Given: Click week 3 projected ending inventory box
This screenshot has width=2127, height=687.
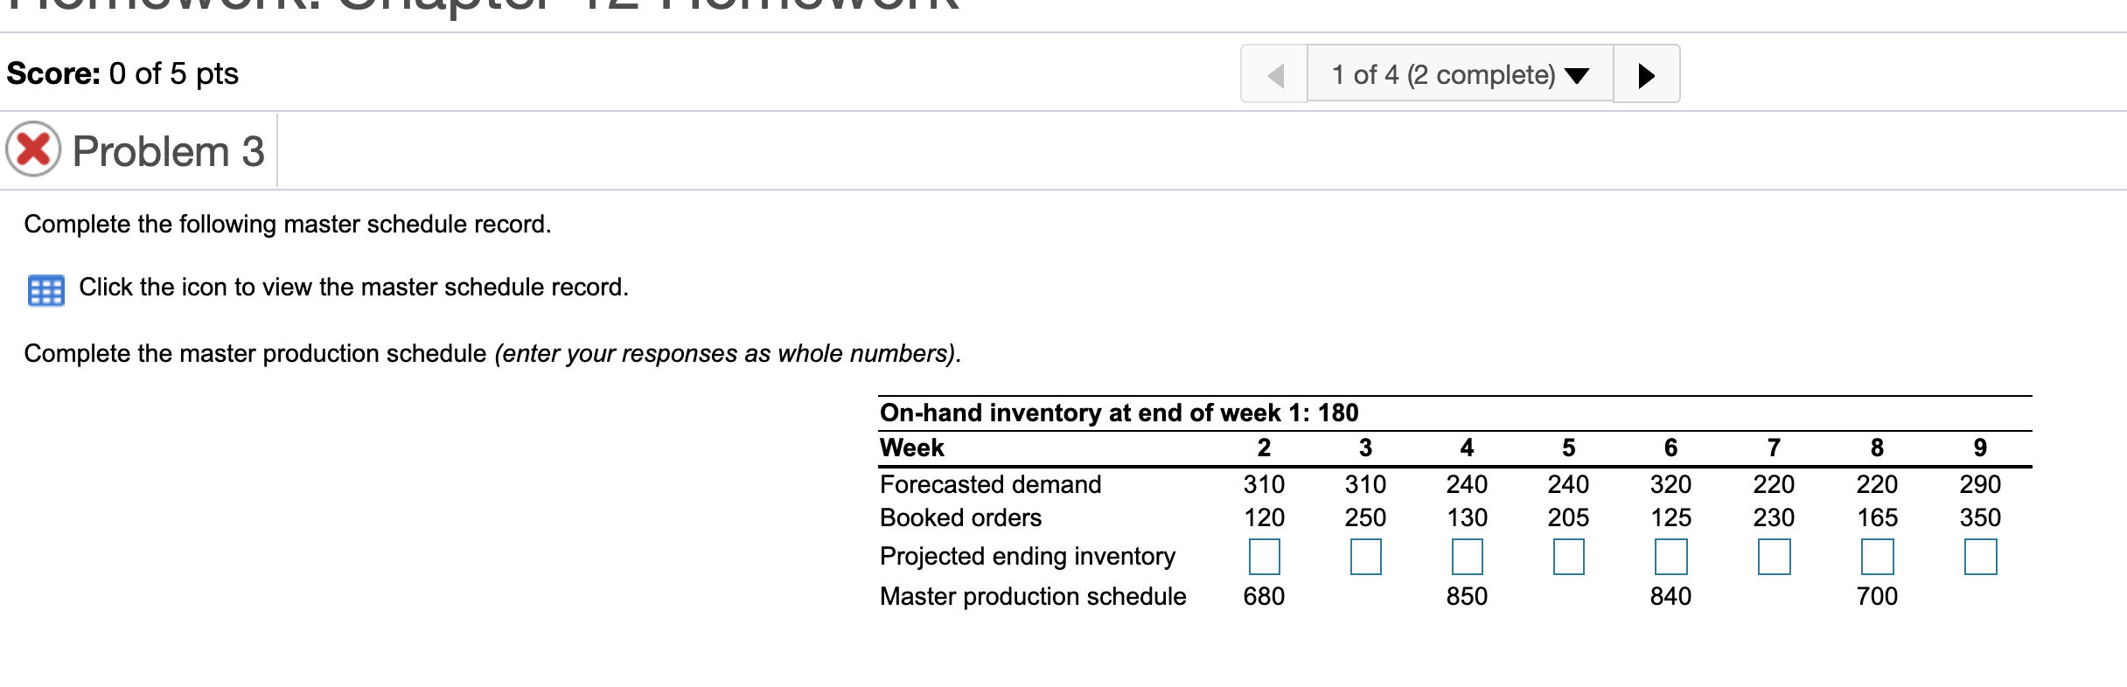Looking at the screenshot, I should 1366,557.
